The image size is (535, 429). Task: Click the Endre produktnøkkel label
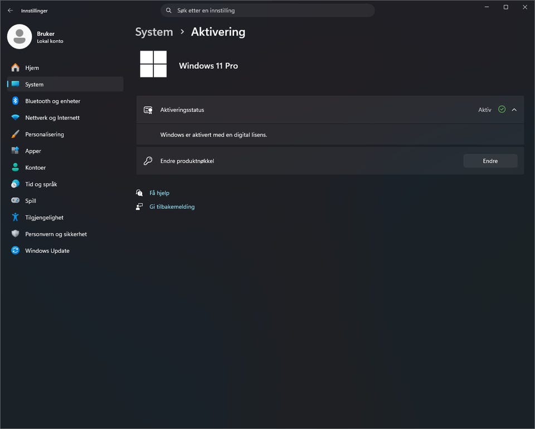187,161
